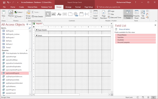Viewport: 158px width, 99px height.
Task: Pick the Insert Page Break control
Action: 87,14
